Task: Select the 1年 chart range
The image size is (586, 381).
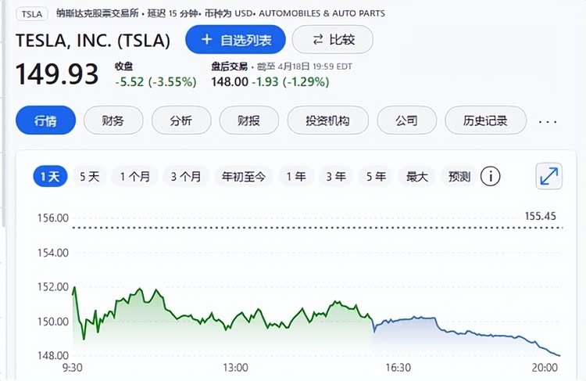Action: (x=296, y=176)
